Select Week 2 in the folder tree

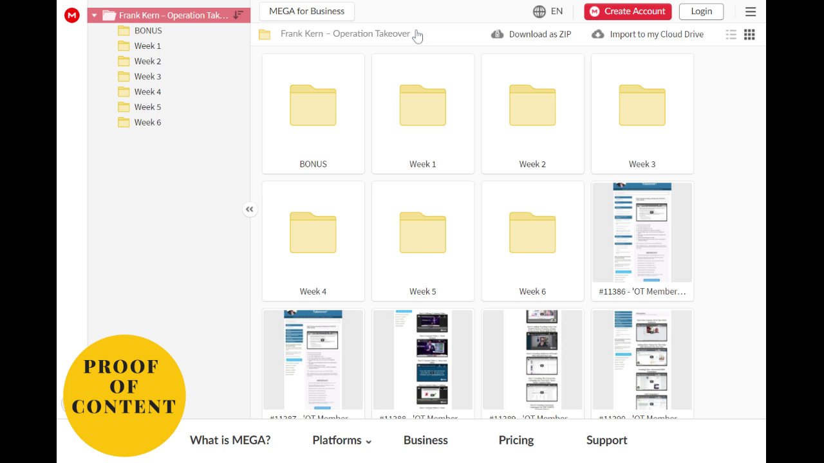[147, 61]
